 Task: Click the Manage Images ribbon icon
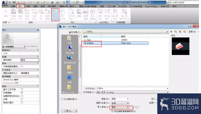pyautogui.click(x=86, y=15)
